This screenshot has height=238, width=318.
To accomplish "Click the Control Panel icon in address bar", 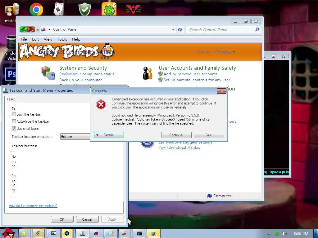I will pyautogui.click(x=43, y=29).
